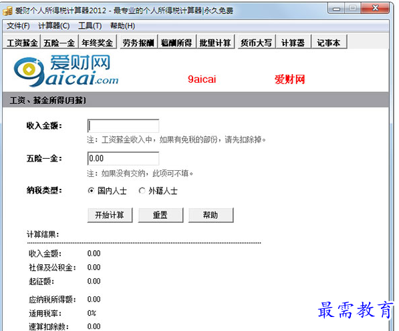Image resolution: width=399 pixels, height=331 pixels.
Task: Click the 起征额 result value
Action: [x=94, y=281]
